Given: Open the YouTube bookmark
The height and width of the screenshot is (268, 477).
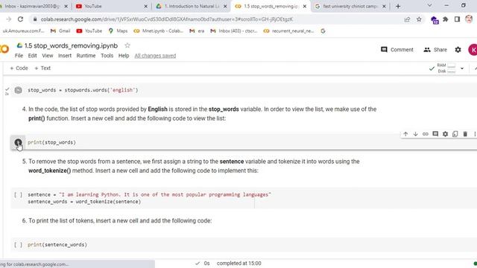Looking at the screenshot, I should tap(89, 31).
